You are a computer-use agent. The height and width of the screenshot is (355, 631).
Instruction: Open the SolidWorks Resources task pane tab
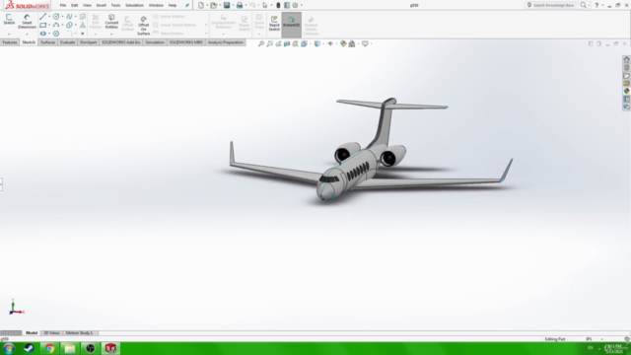627,59
